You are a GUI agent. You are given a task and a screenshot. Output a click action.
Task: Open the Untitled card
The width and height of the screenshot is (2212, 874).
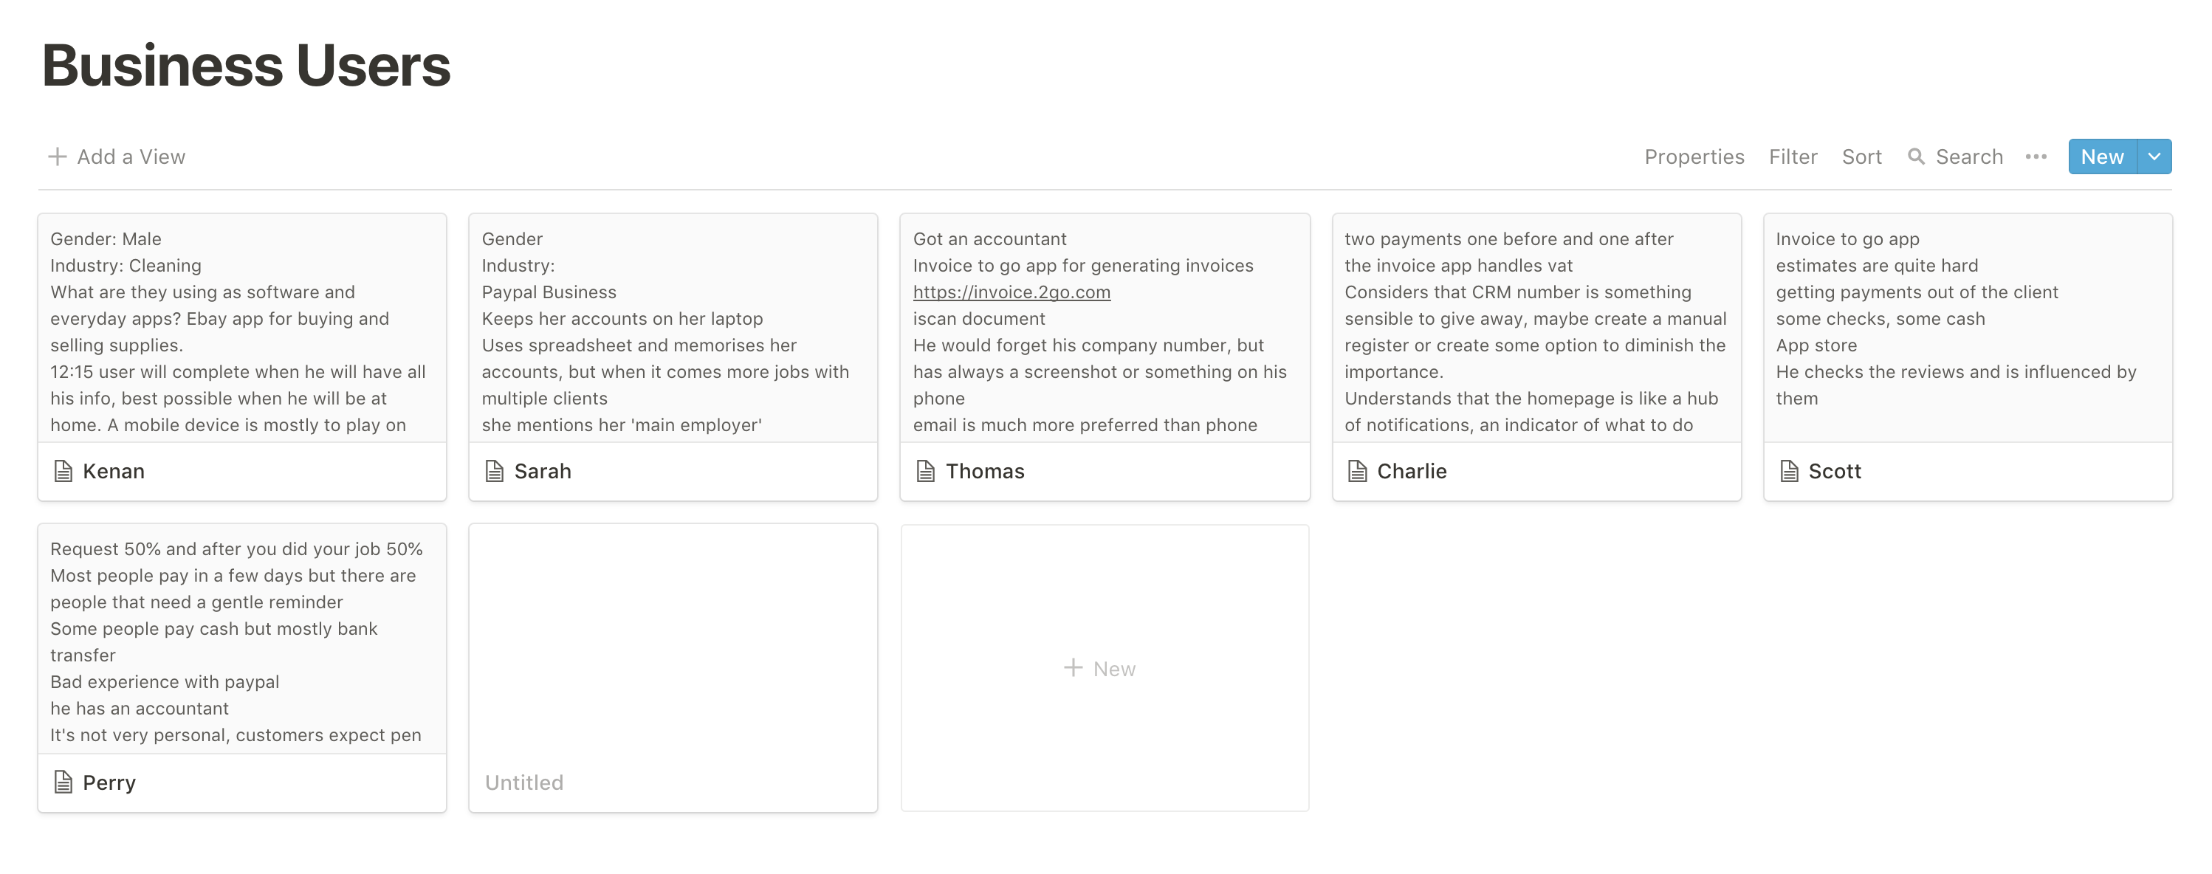(673, 668)
